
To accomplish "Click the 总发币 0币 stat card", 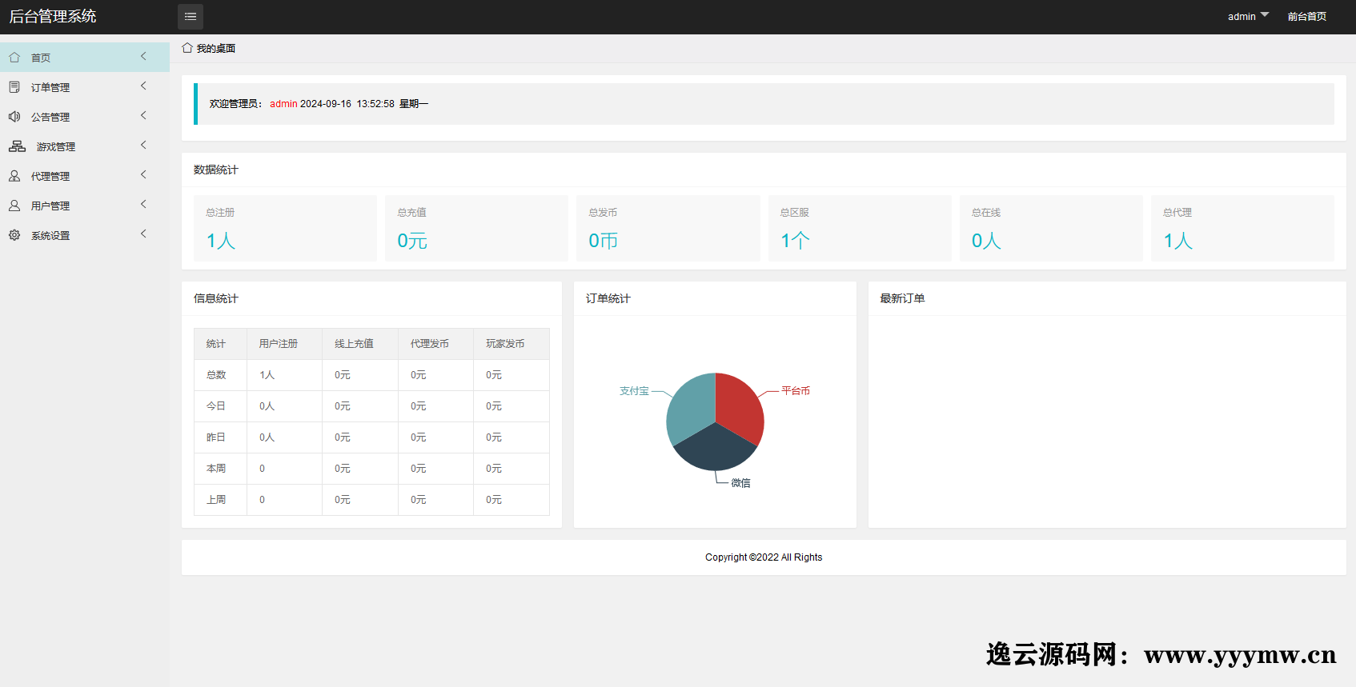I will pyautogui.click(x=668, y=228).
